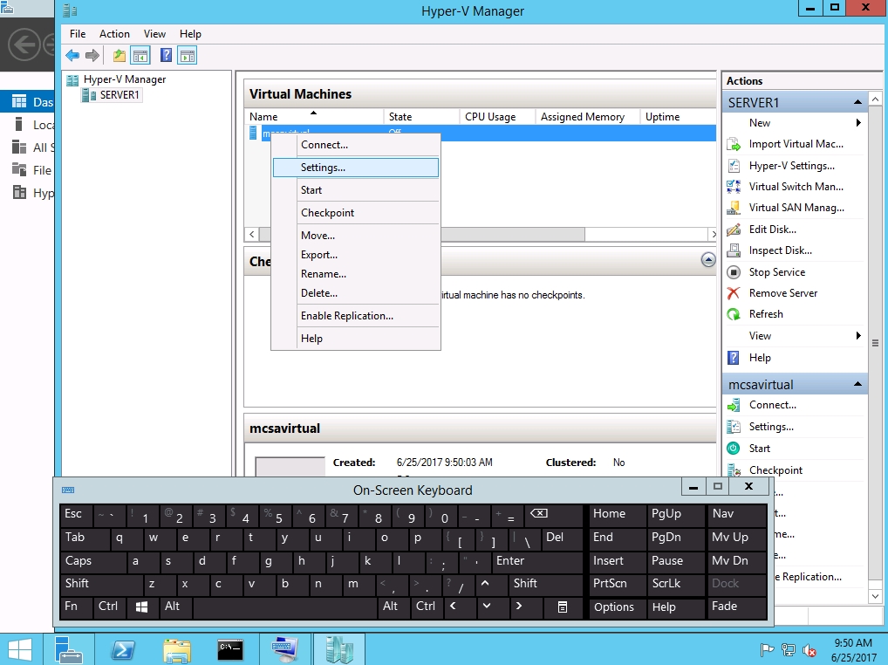
Task: Click the clock showing 9:50 AM
Action: click(x=853, y=643)
